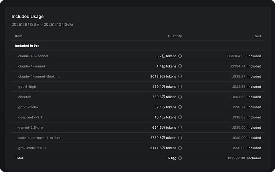Select the grok-code-fast-1 model name

coord(32,148)
